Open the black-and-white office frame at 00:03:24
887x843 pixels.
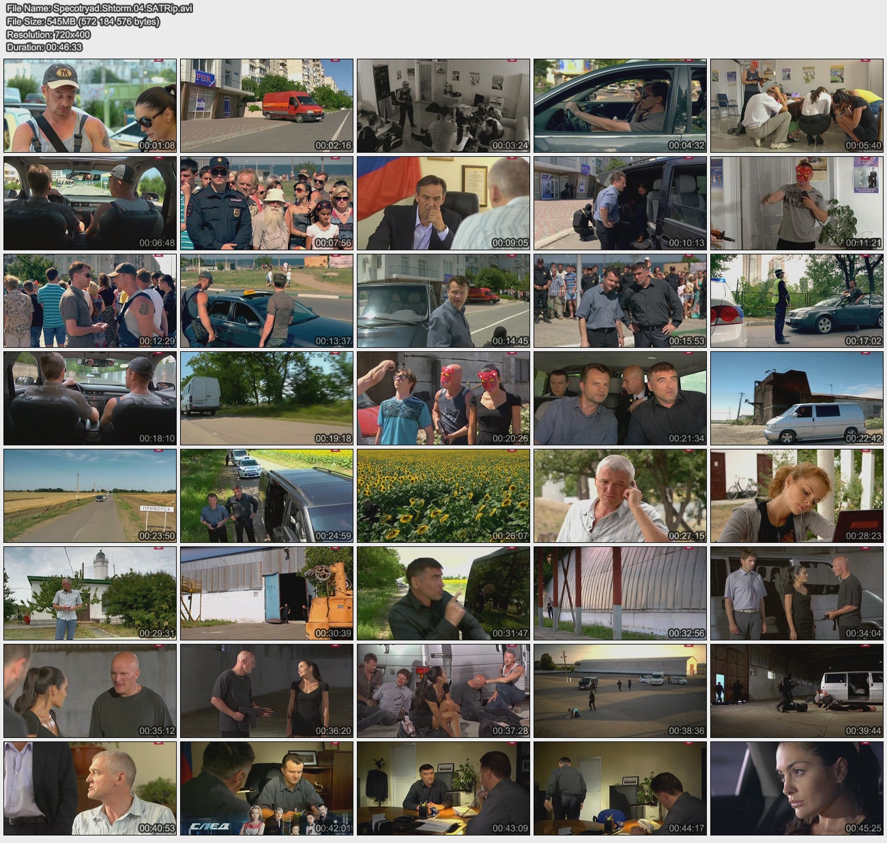(443, 106)
